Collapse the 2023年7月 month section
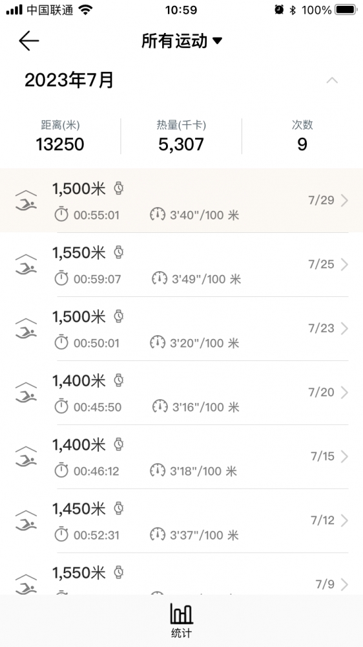The height and width of the screenshot is (647, 363). click(x=332, y=80)
